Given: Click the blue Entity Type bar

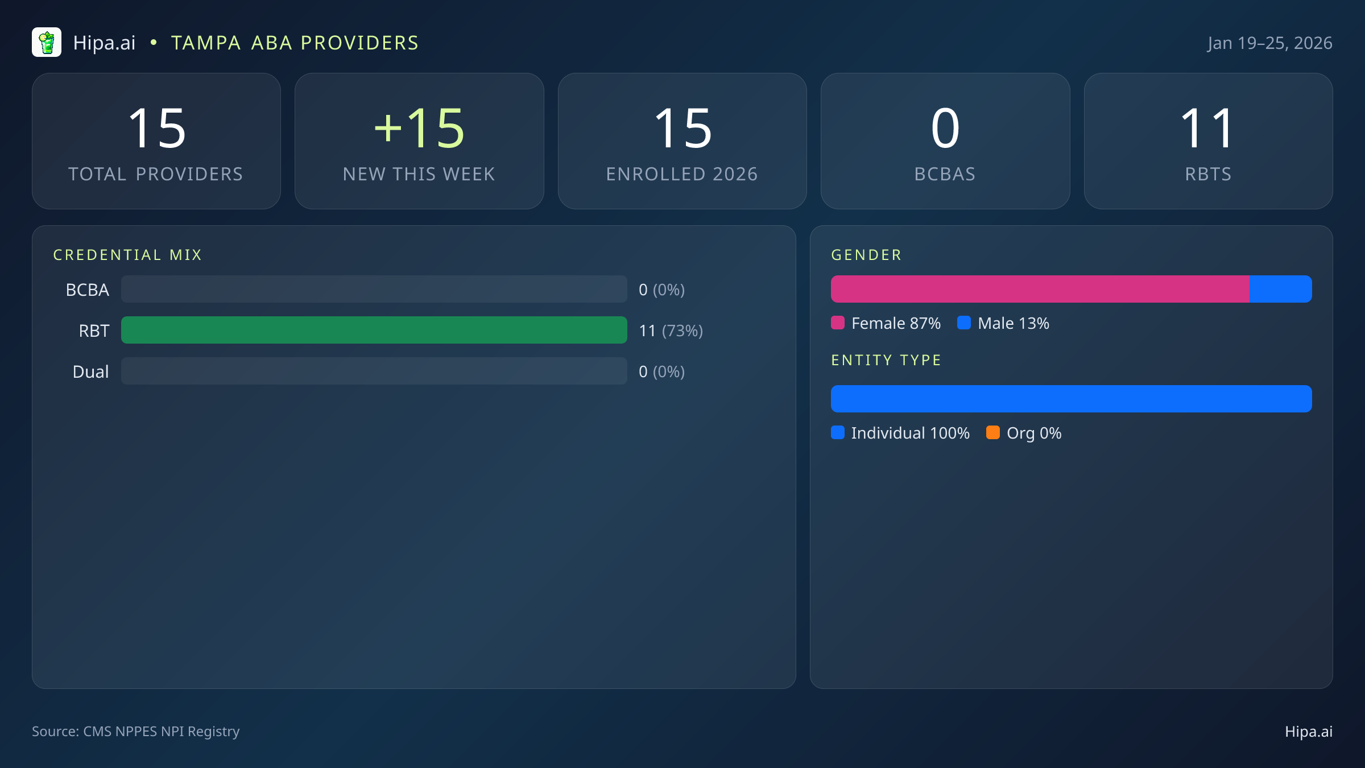Looking at the screenshot, I should click(x=1071, y=399).
